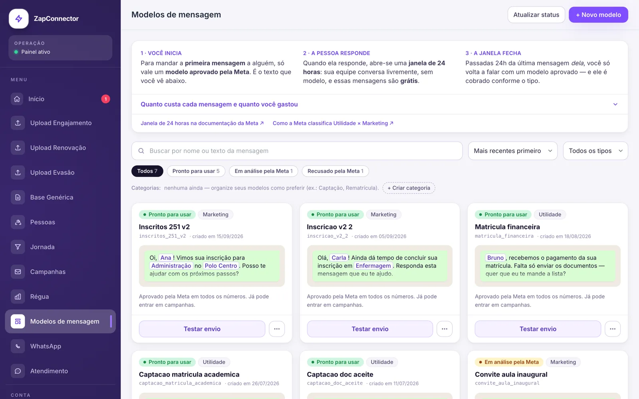Screen dimensions: 639x399
Task: Click the Captacao matricula academica card title
Action: pos(189,374)
